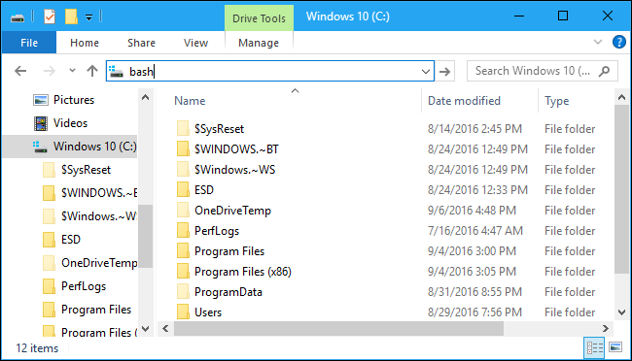
Task: Click the Search Windows 10 (C:) box
Action: (x=543, y=71)
